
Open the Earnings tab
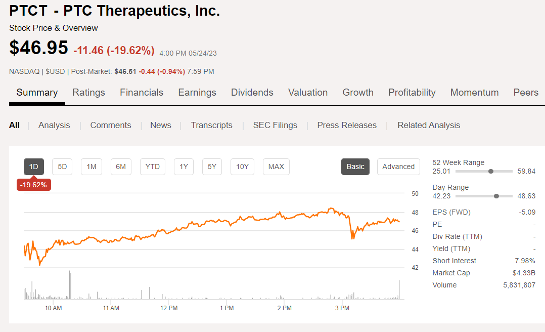(197, 92)
